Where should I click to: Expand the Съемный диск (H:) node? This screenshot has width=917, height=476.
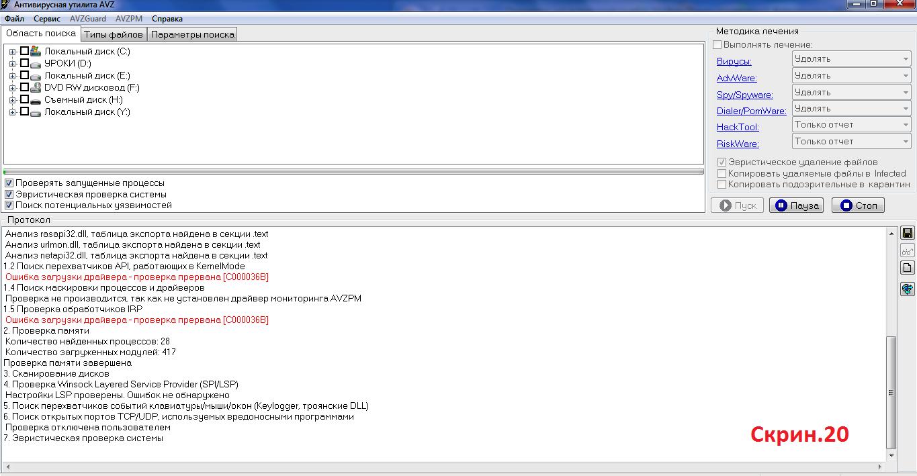point(12,100)
